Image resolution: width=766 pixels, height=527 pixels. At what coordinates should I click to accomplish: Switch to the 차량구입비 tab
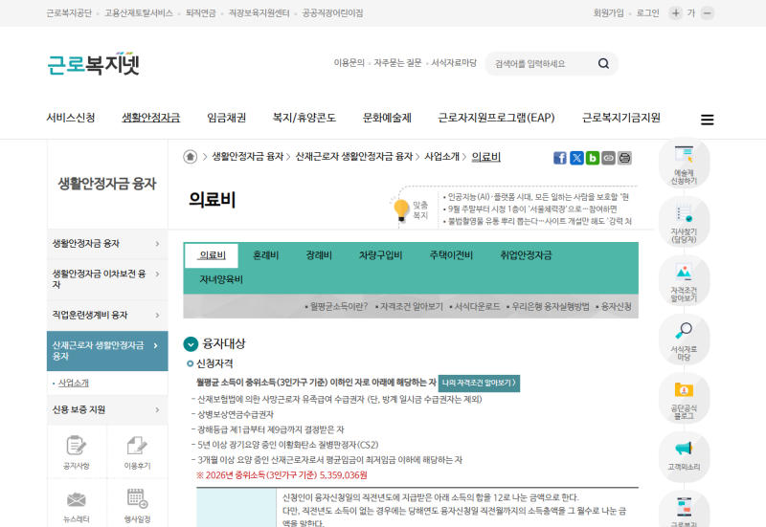(380, 255)
